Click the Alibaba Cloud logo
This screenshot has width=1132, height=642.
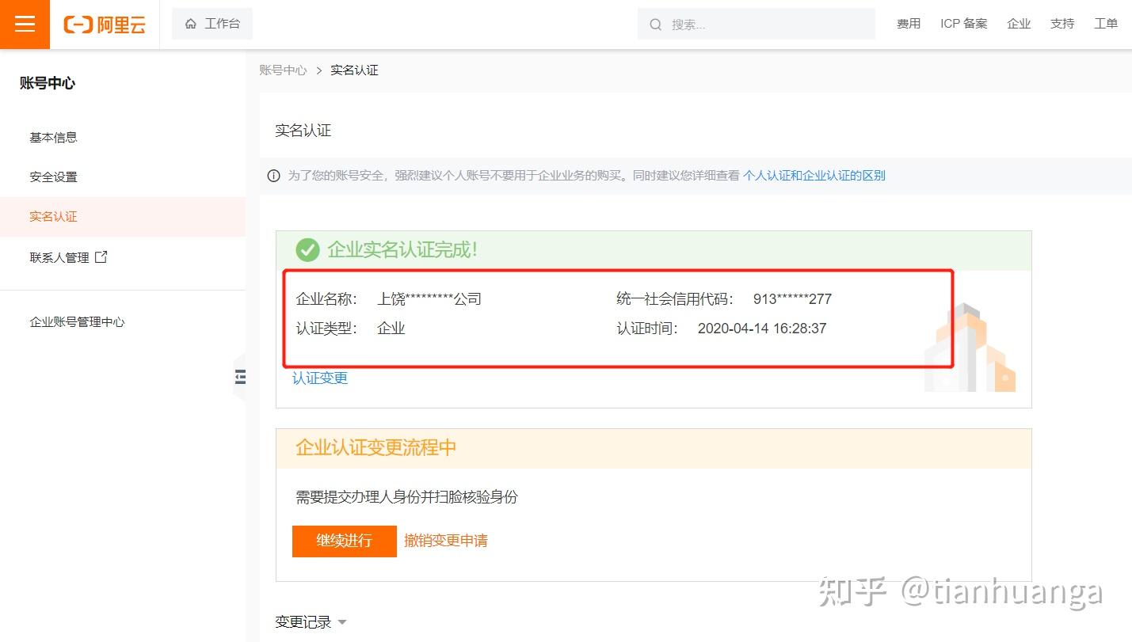105,25
